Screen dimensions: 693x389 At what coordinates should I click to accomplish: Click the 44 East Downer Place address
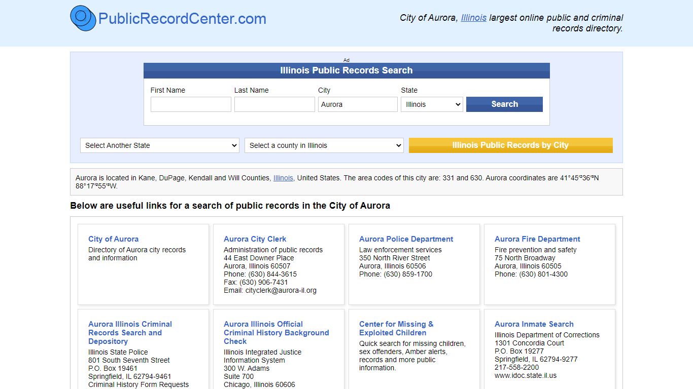pos(259,258)
